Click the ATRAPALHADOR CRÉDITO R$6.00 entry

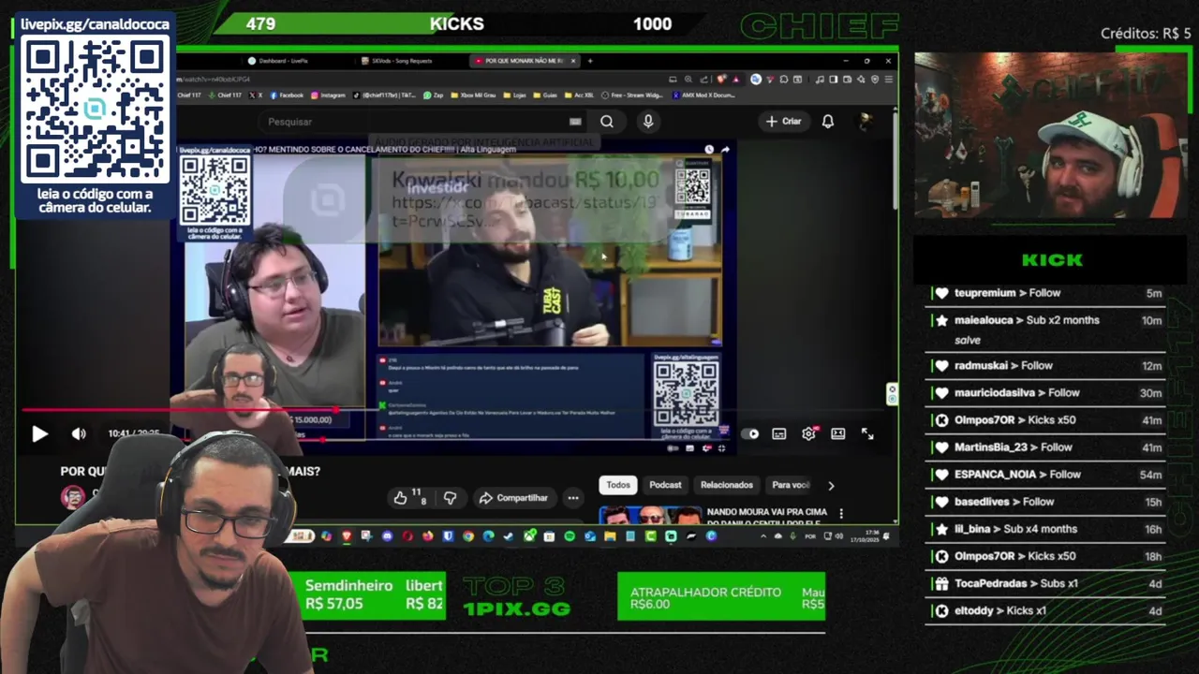pos(705,598)
